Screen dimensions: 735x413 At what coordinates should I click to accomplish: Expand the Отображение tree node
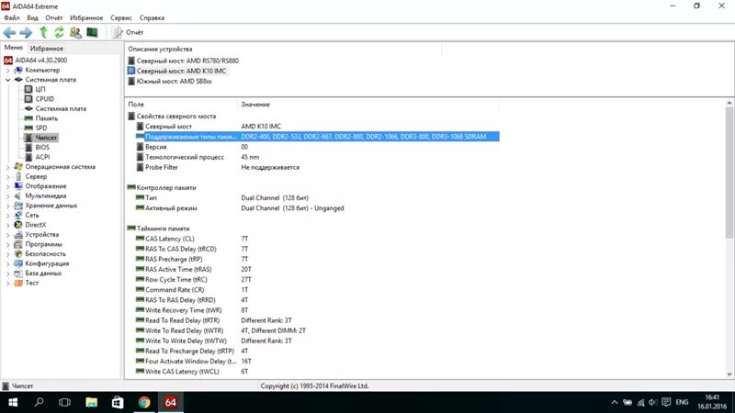coord(7,186)
